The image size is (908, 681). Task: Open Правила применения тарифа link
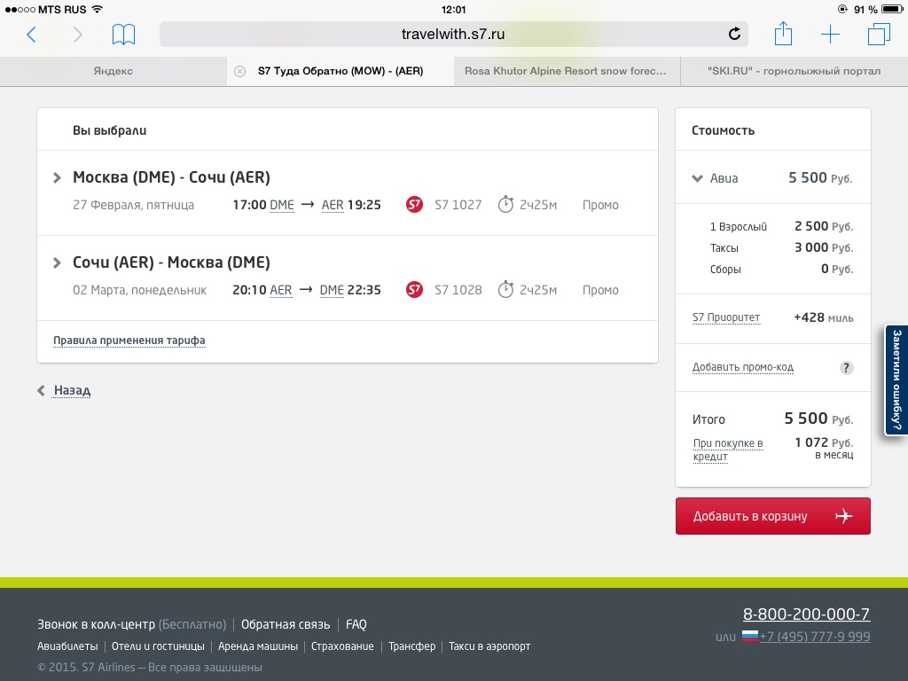pyautogui.click(x=129, y=340)
